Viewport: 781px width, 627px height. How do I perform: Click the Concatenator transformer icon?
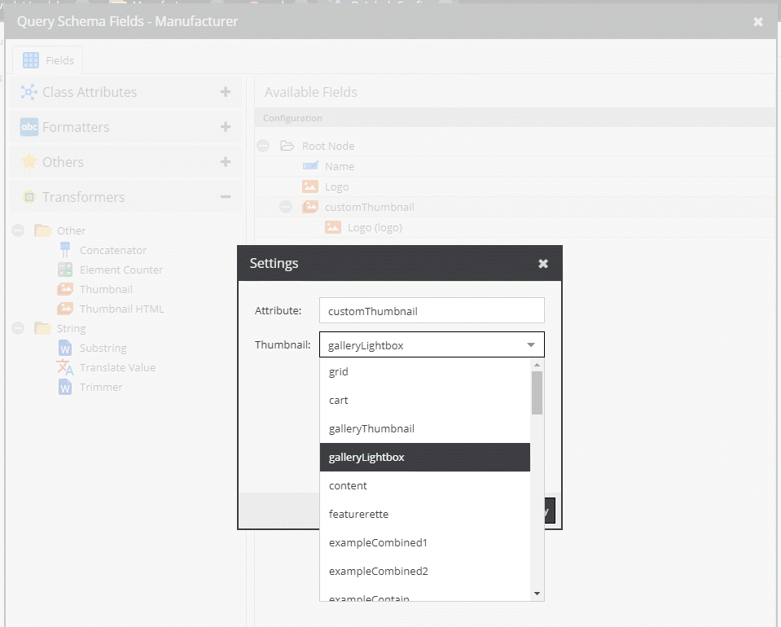65,251
